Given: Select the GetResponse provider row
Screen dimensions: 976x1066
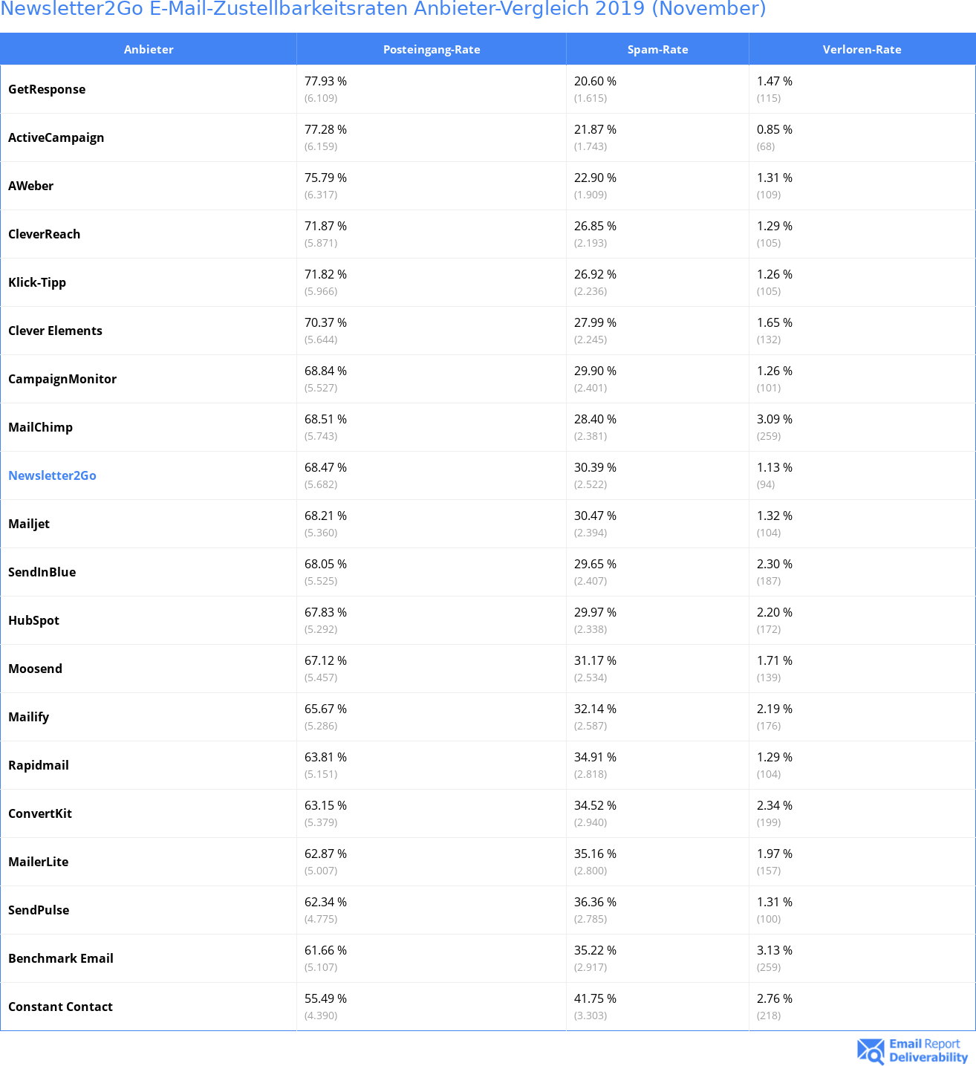Looking at the screenshot, I should [x=488, y=89].
